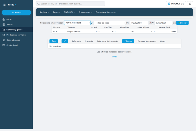Open the Pagos menu

(56, 12)
